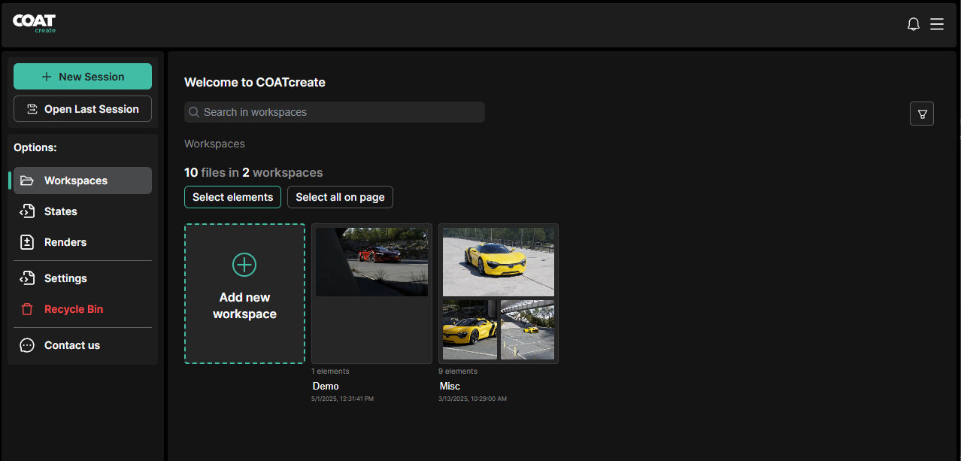Choose Select all on page
Image resolution: width=961 pixels, height=461 pixels.
(x=340, y=197)
